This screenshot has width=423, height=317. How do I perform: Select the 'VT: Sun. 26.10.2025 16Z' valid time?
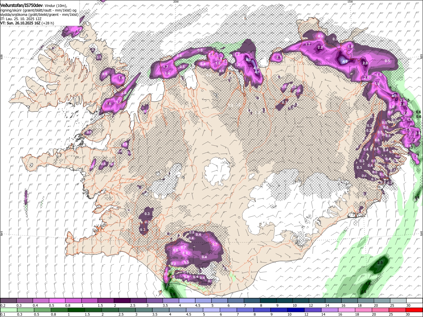20,23
